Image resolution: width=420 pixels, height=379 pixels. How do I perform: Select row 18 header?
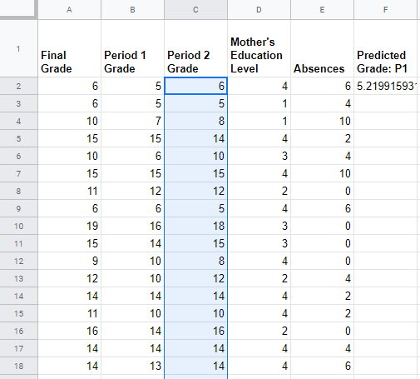18,366
